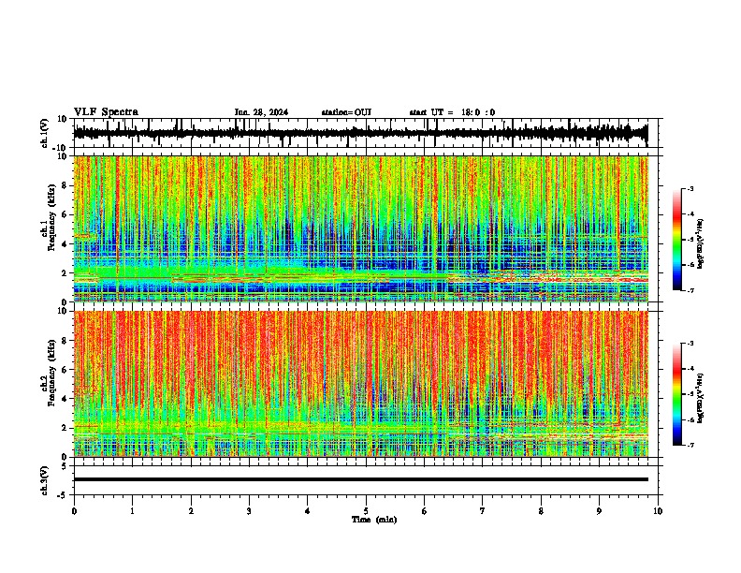741x573 pixels.
Task: Click the '3' time axis tick label
Action: click(x=249, y=511)
